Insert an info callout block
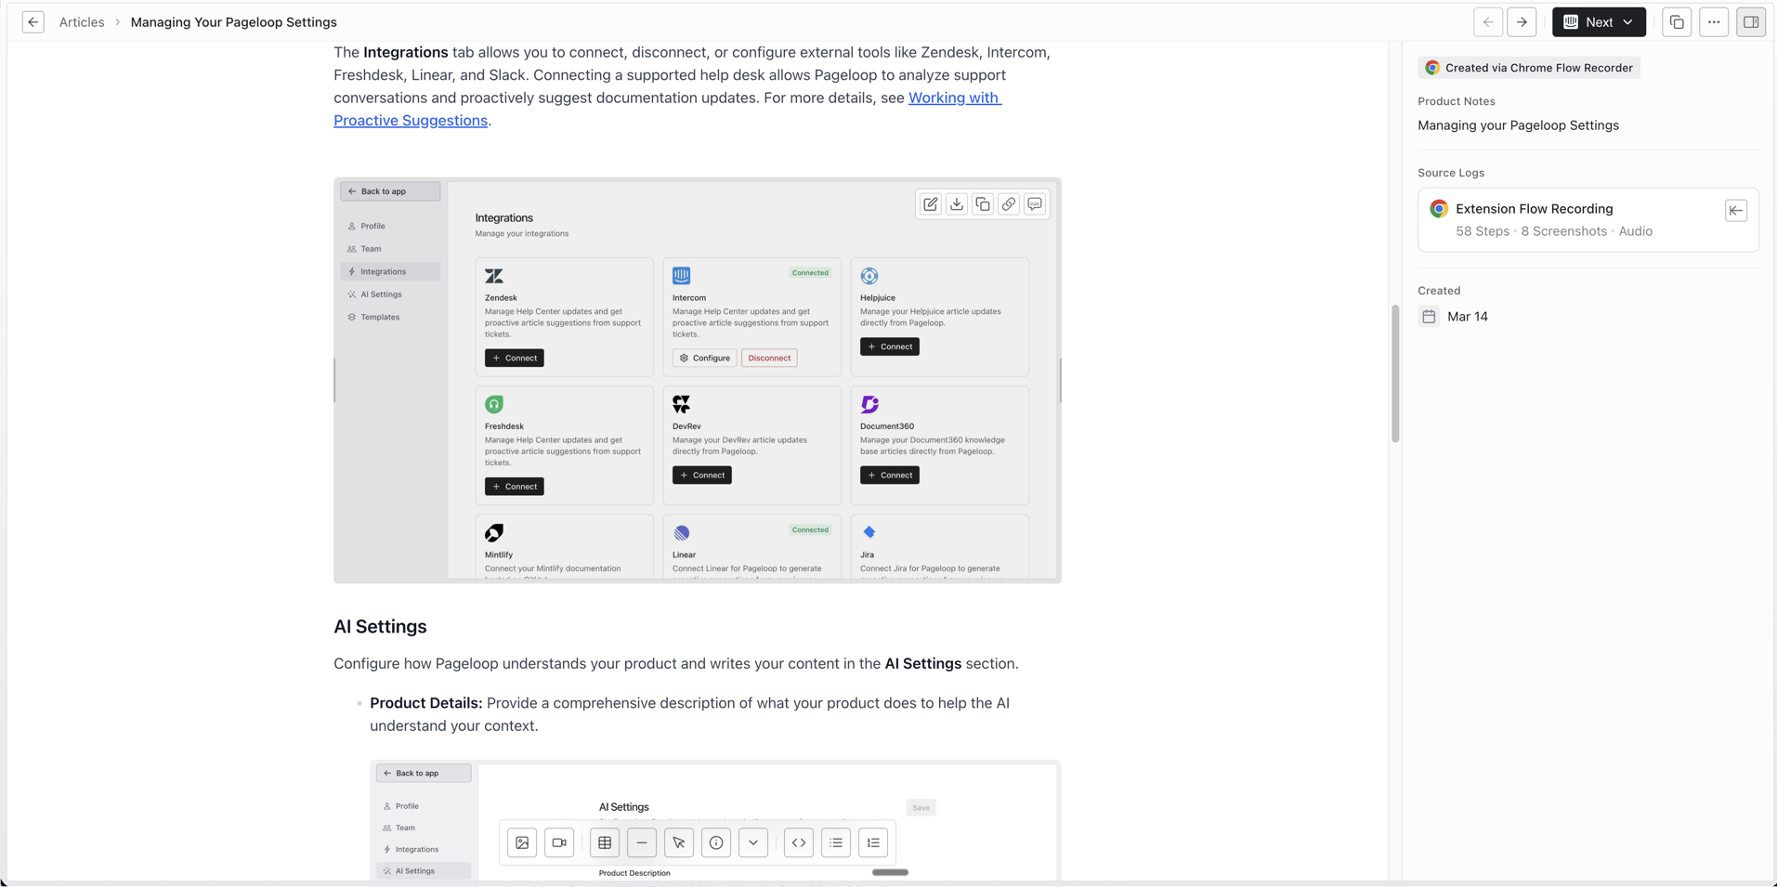The image size is (1777, 887). coord(716,842)
